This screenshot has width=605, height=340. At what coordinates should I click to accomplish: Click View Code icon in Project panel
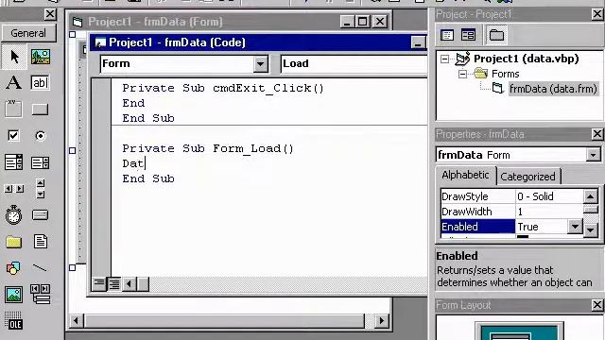coord(447,35)
